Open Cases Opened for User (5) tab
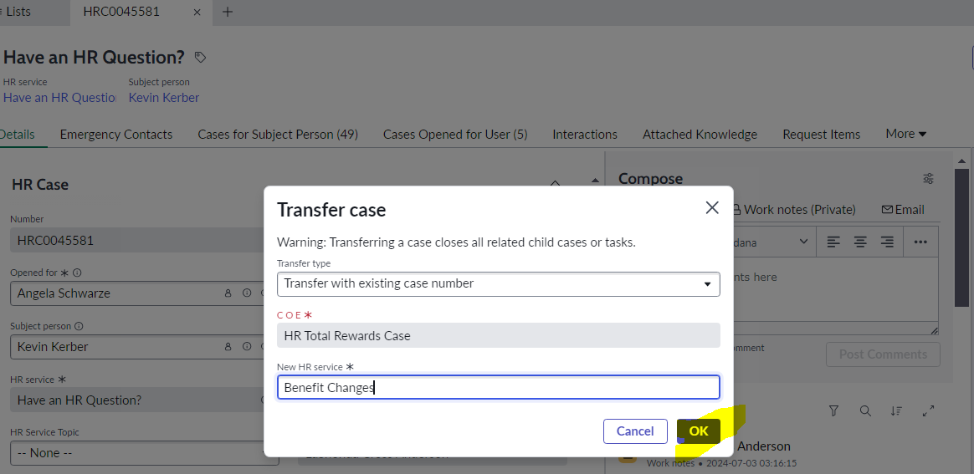974x474 pixels. click(x=455, y=135)
